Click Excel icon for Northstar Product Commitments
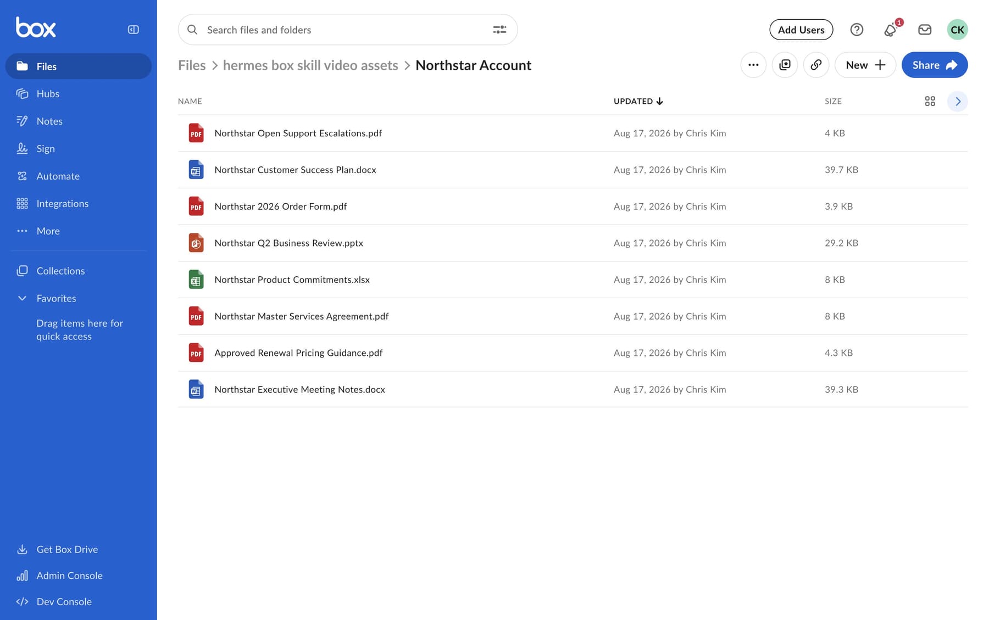The height and width of the screenshot is (620, 989). (196, 280)
